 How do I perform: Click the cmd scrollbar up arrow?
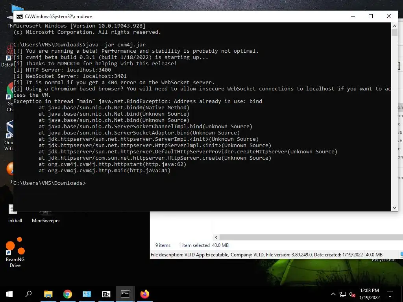394,26
